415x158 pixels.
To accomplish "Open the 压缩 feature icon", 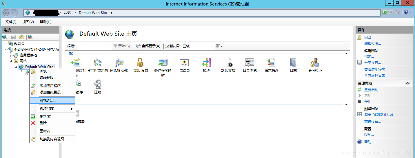I will tap(97, 84).
